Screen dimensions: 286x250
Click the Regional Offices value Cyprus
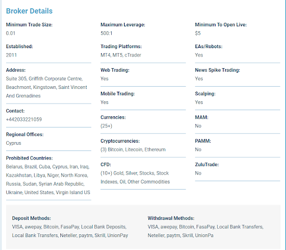[x=13, y=143]
